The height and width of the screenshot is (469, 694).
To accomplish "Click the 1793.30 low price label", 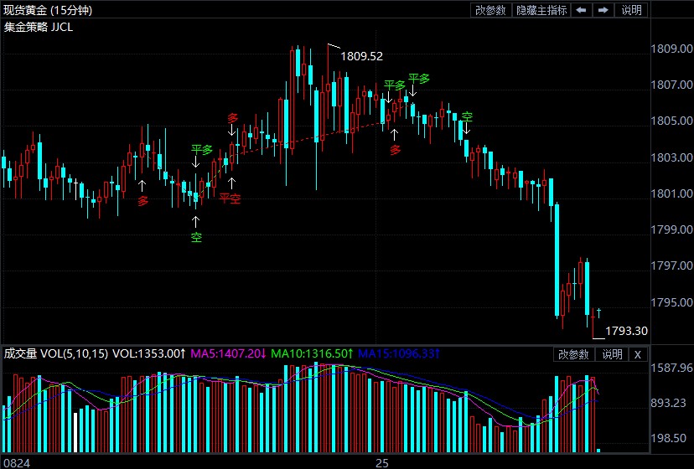I will tap(626, 331).
